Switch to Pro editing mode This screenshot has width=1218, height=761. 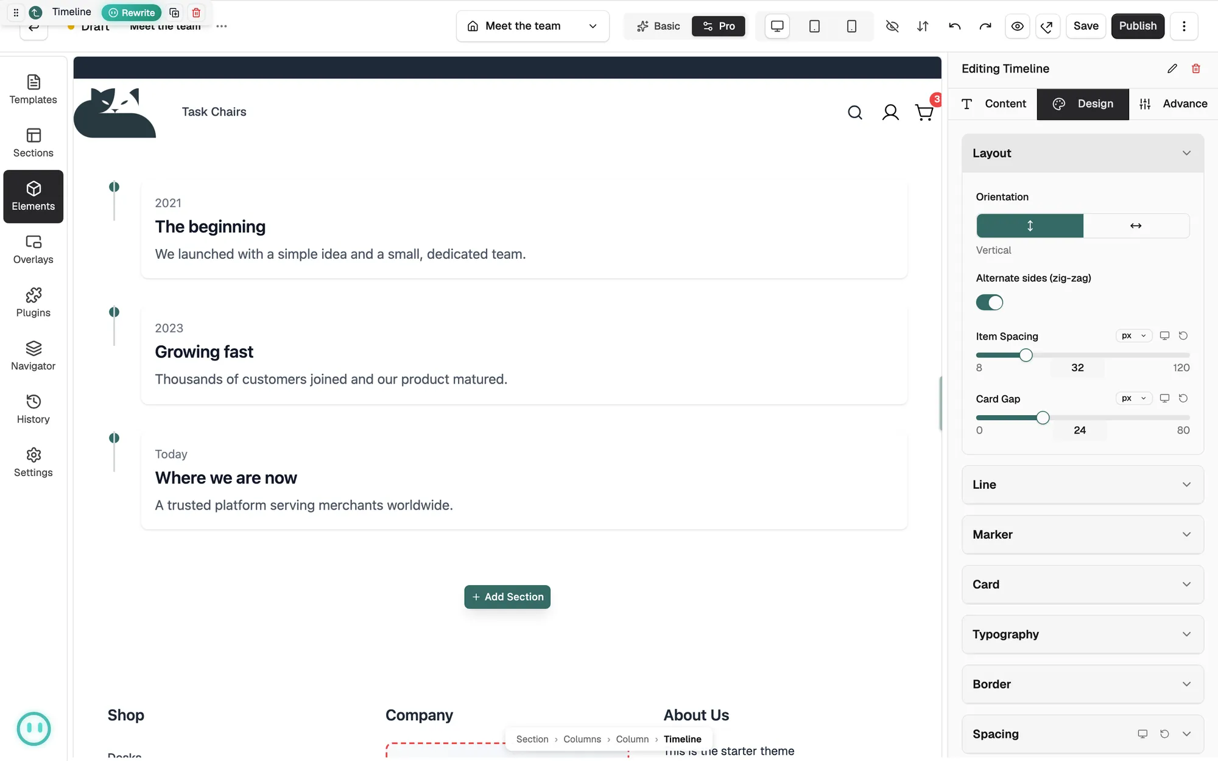pyautogui.click(x=719, y=26)
